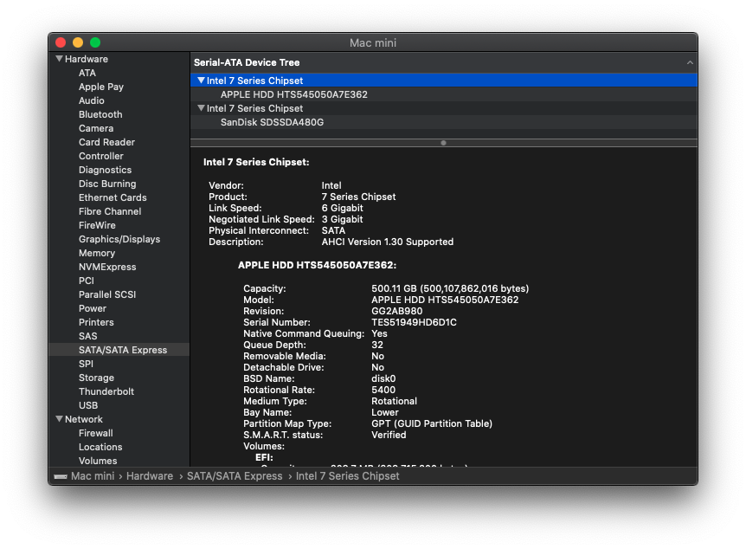The height and width of the screenshot is (549, 746).
Task: Select SPI in the sidebar
Action: tap(86, 364)
